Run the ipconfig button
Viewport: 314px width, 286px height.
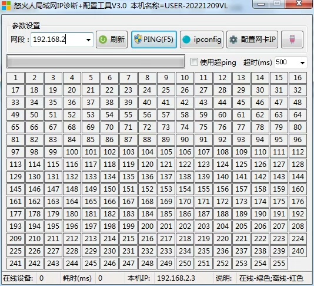pos(202,40)
